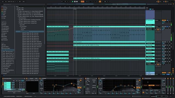175x98 pixels.
Task: Open the Speaker On chooser
Action: click(150, 44)
